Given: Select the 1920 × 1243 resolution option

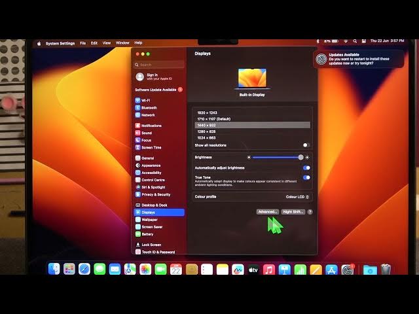Looking at the screenshot, I should pyautogui.click(x=206, y=113).
